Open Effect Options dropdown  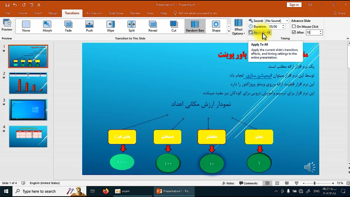(238, 27)
